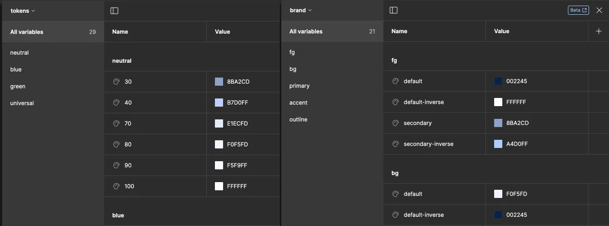Select the universal group in tokens sidebar
The image size is (609, 226).
(22, 103)
